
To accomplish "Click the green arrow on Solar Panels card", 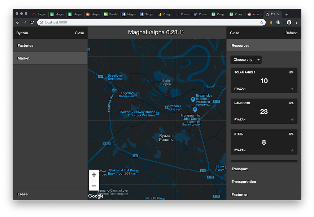I will [292, 89].
